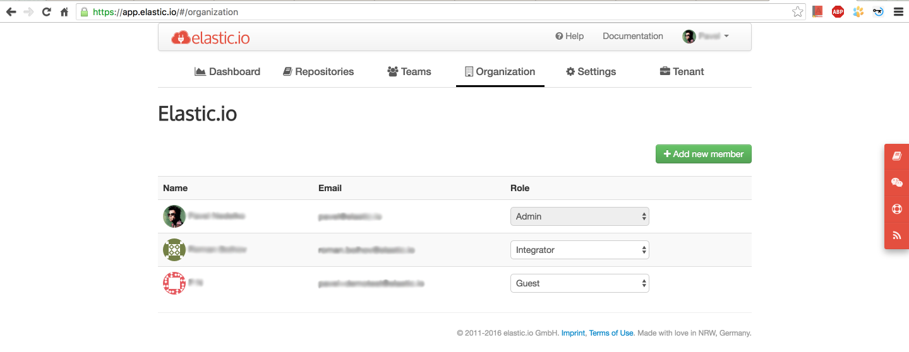
Task: Open Terms of Use footer link
Action: click(611, 333)
